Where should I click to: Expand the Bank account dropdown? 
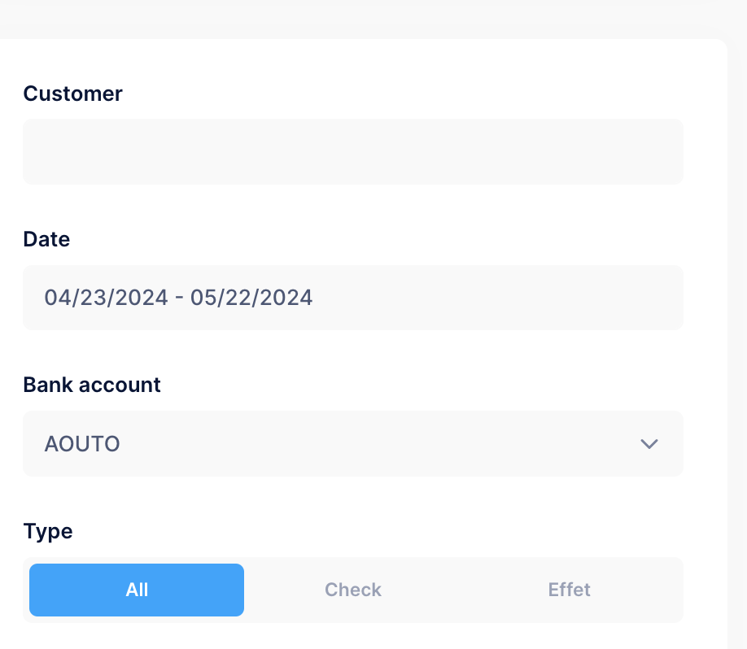[353, 444]
